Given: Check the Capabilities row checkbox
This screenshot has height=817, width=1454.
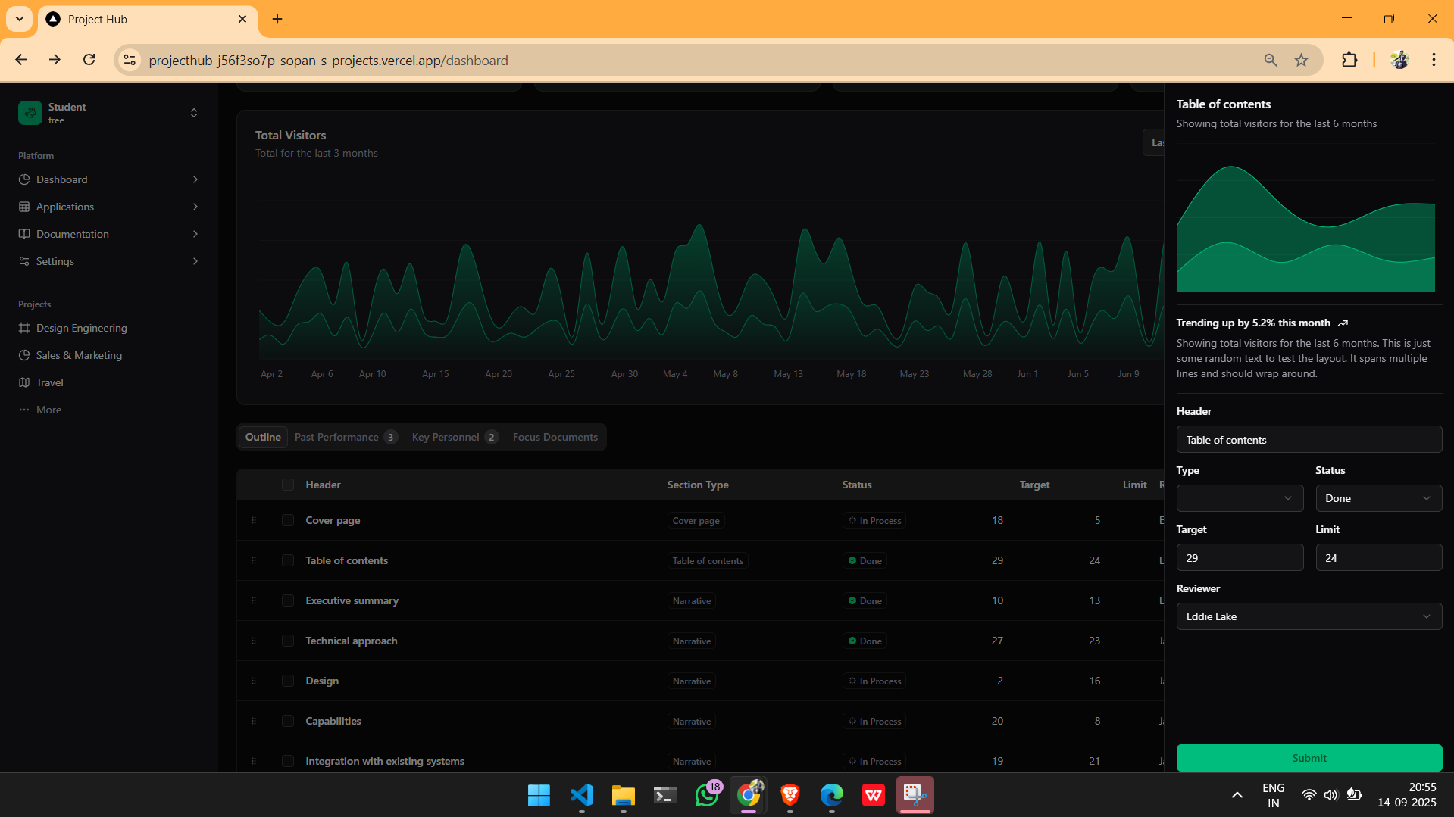Looking at the screenshot, I should point(288,721).
